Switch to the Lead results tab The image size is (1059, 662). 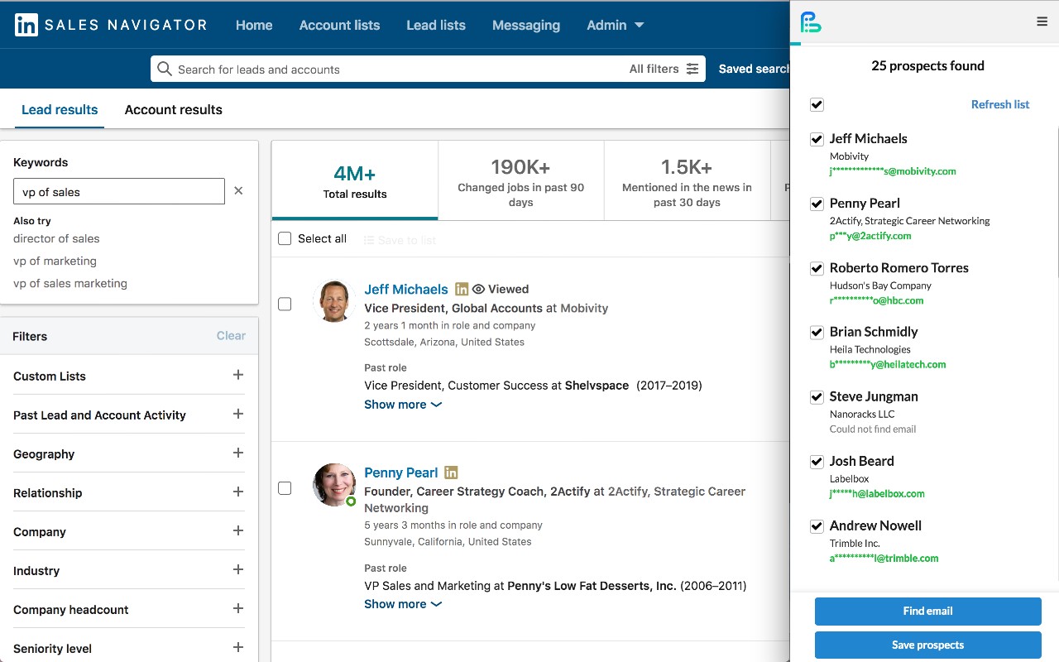tap(60, 109)
